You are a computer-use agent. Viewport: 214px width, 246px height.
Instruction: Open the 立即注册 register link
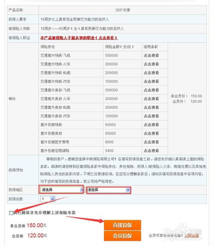click(x=192, y=235)
